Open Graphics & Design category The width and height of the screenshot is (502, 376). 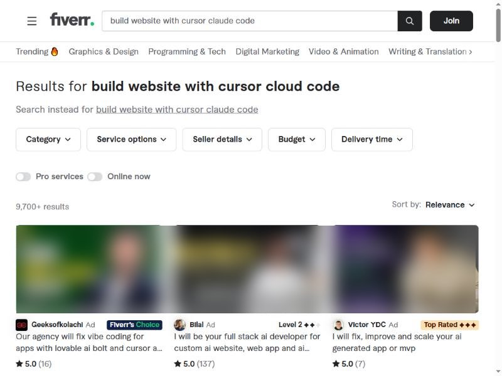(x=104, y=51)
